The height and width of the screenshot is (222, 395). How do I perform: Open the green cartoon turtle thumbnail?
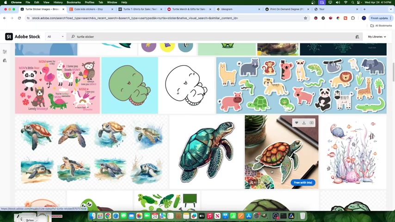click(x=130, y=85)
